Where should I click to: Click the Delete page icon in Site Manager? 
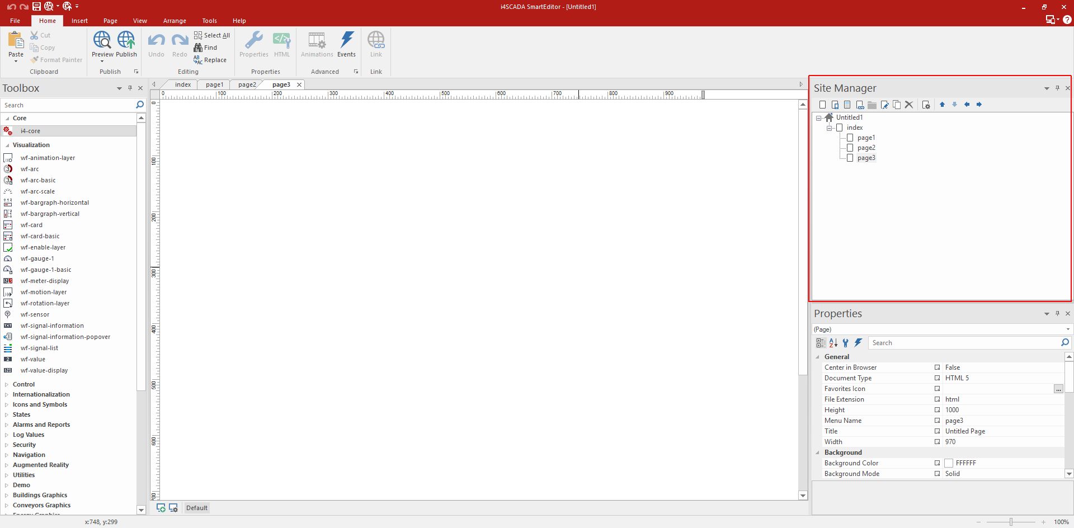click(x=910, y=105)
